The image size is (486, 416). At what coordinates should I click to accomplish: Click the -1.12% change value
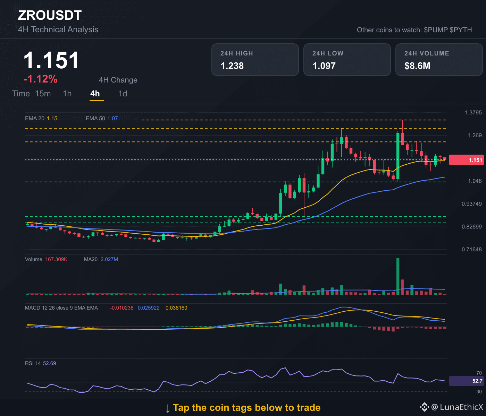[x=41, y=79]
